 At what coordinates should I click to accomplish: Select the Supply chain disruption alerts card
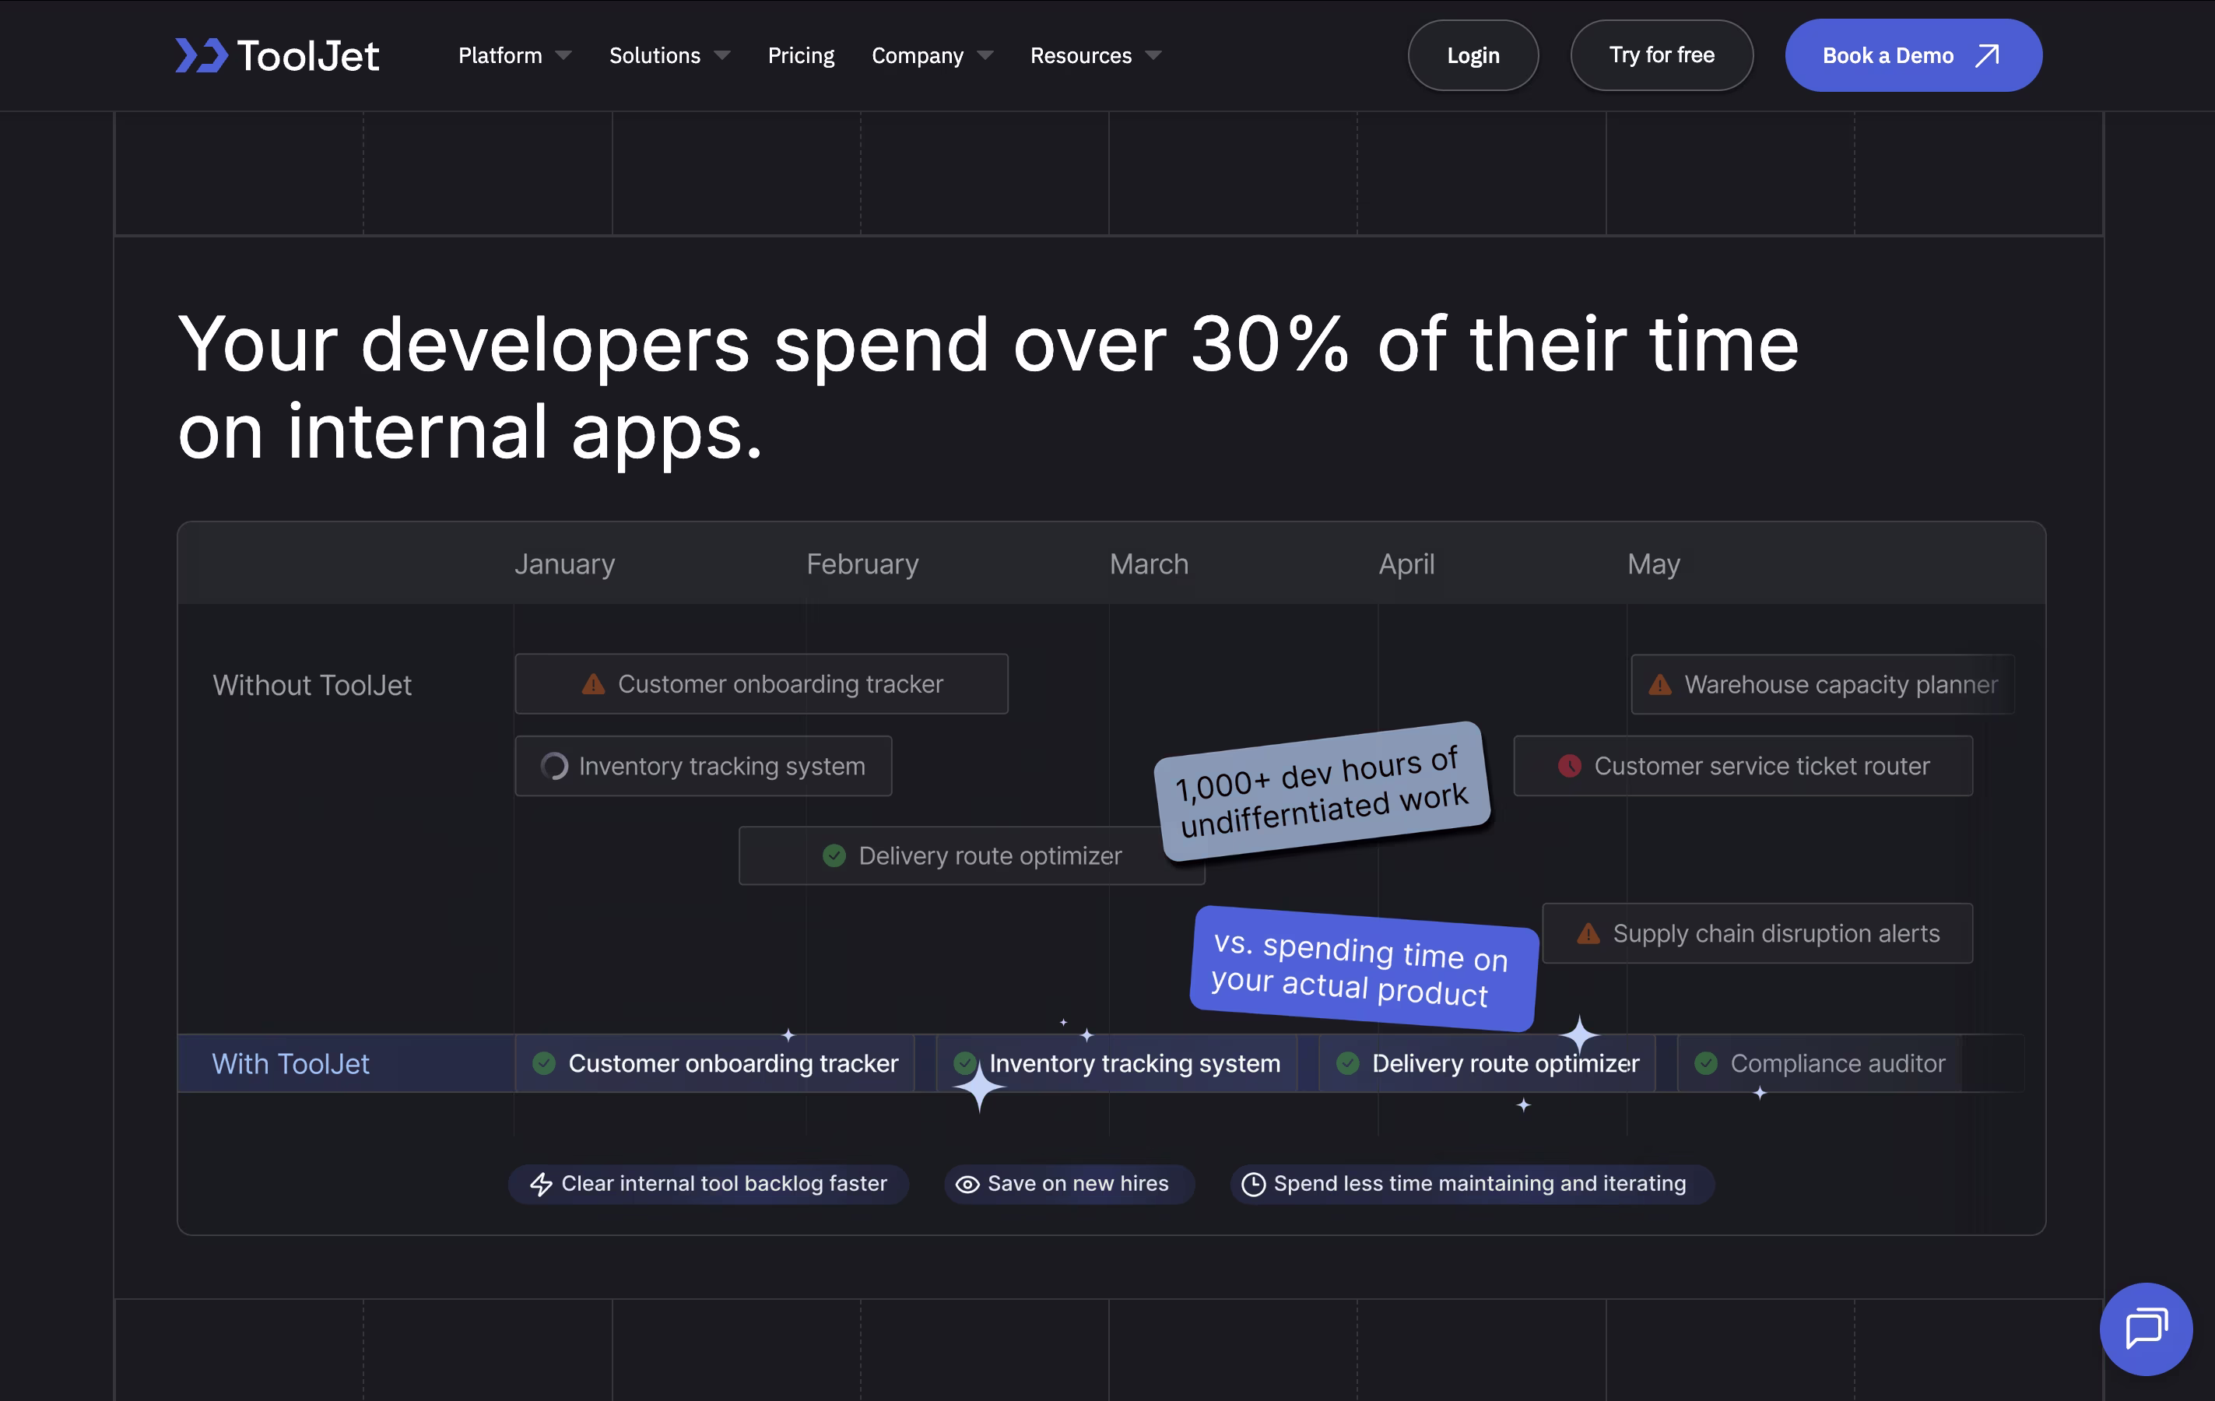1757,932
